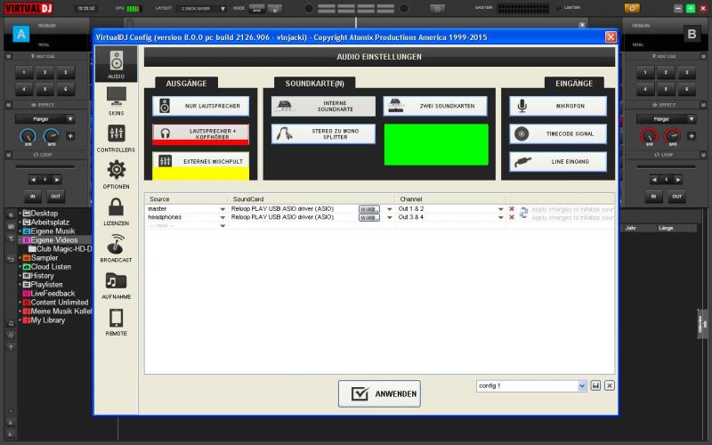The image size is (712, 445).
Task: Open Channel dropdown for Out 1 & 2
Action: coord(501,209)
